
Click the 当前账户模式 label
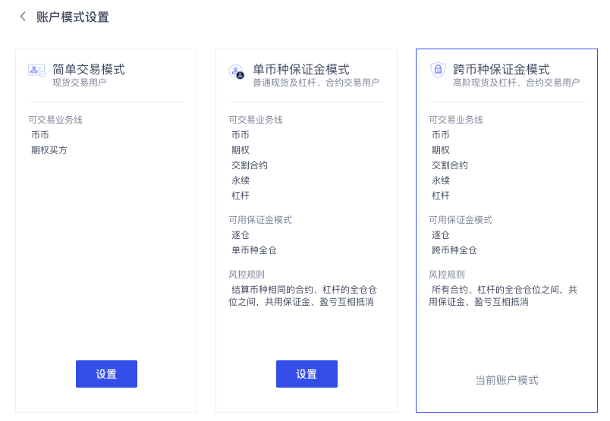(x=507, y=380)
